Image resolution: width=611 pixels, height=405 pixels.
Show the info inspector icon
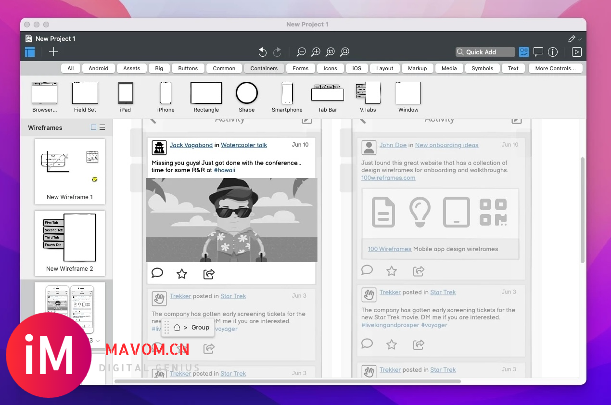553,52
